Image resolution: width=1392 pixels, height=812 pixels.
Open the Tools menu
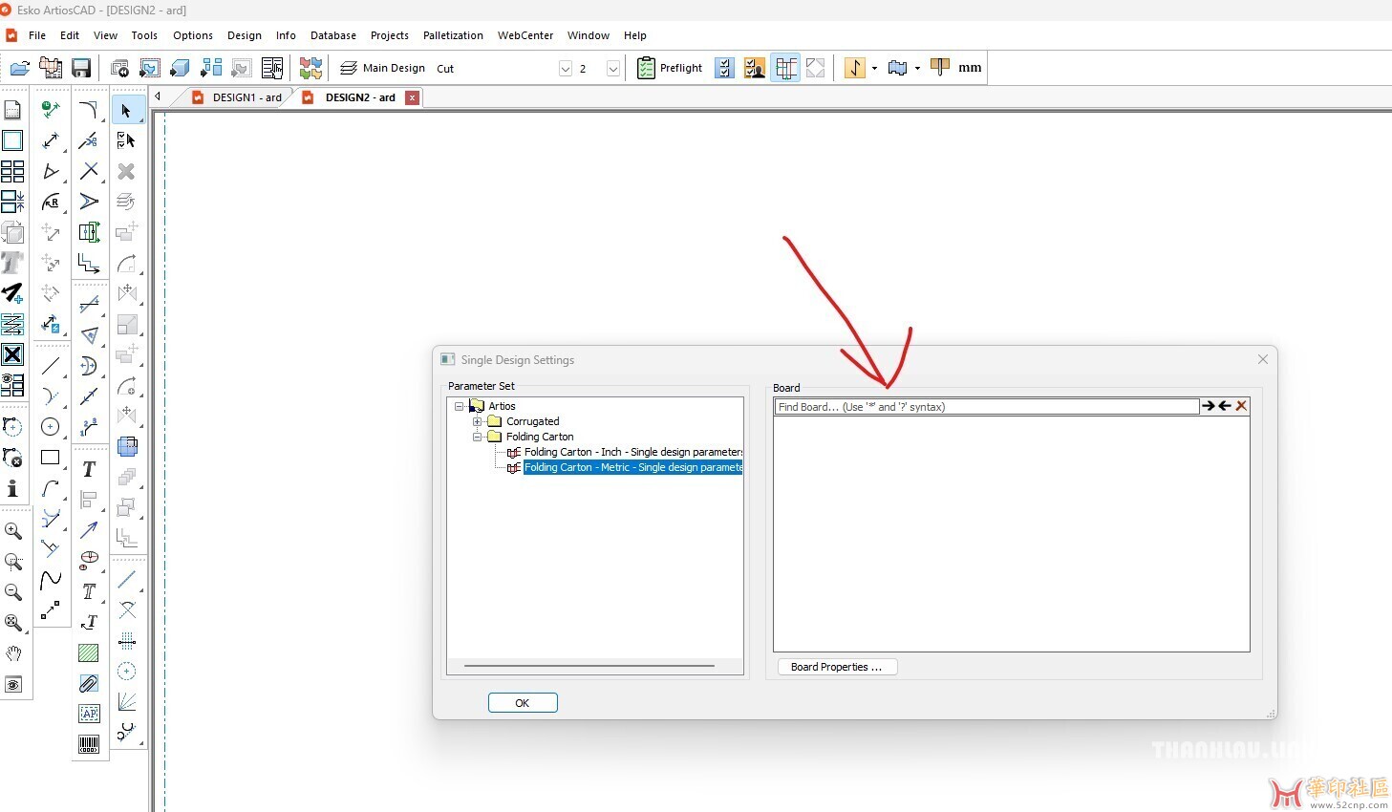144,35
